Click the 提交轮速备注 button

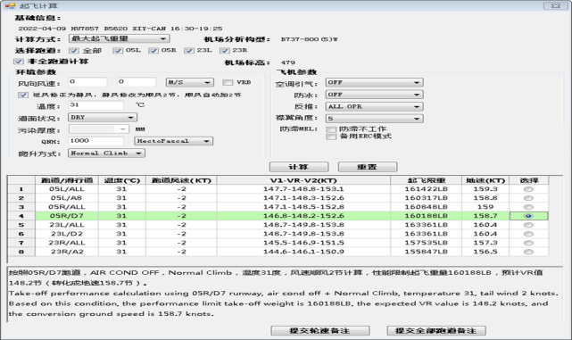click(320, 330)
